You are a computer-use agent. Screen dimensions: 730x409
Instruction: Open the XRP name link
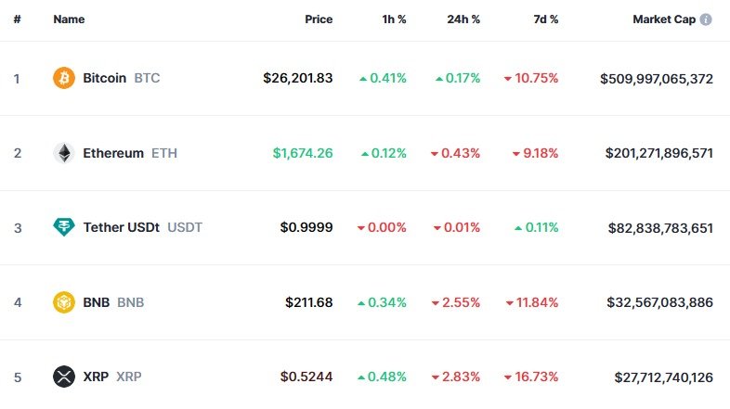coord(96,377)
